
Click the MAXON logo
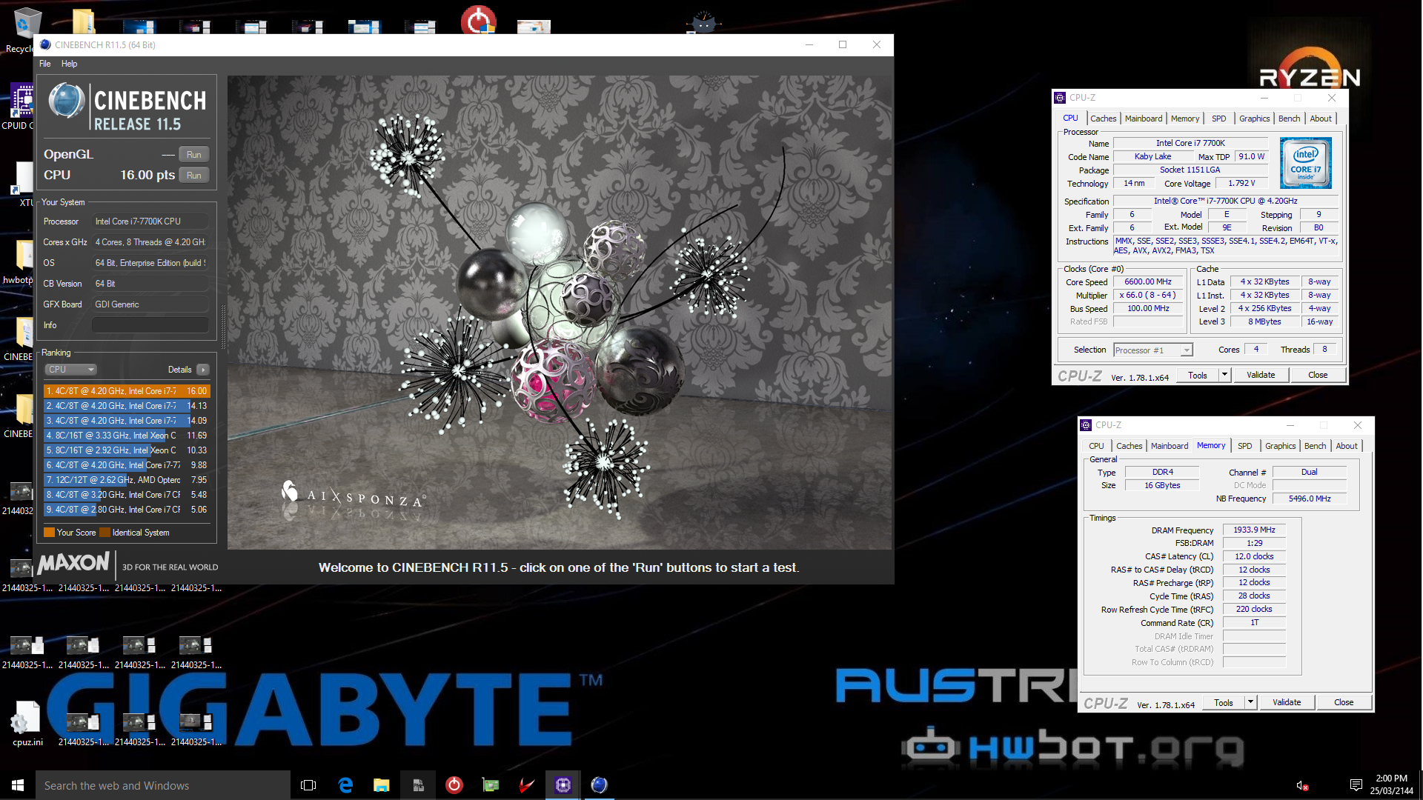pyautogui.click(x=73, y=564)
